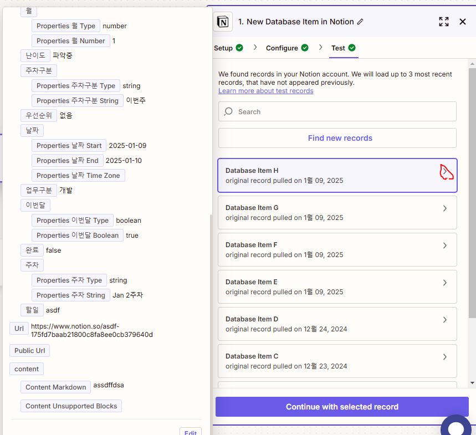Click Properties 날짜 Start label
Viewport: 476px width, 435px height.
tap(69, 145)
